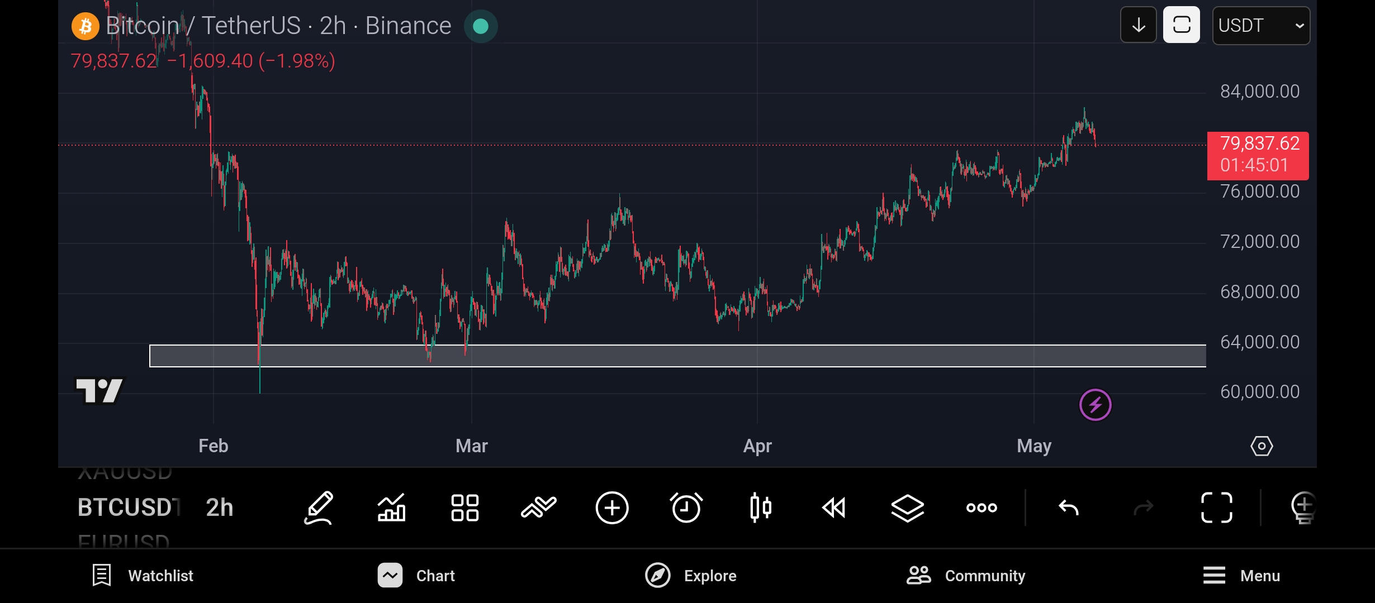Image resolution: width=1375 pixels, height=603 pixels.
Task: Tap the Mar label on time axis
Action: 472,446
